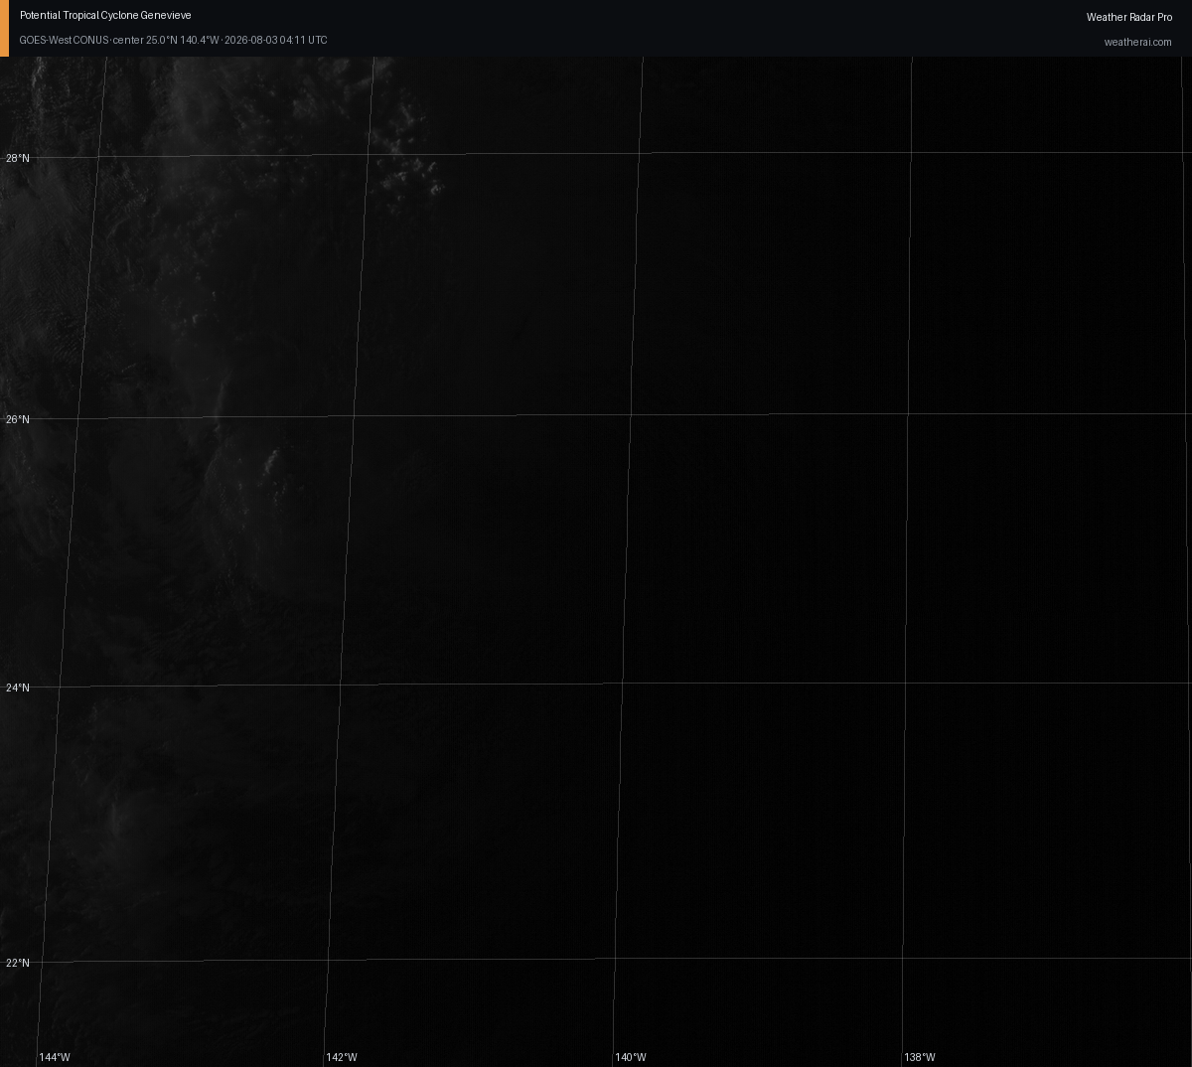
Task: Click the 22°N latitude label
Action: [x=18, y=964]
